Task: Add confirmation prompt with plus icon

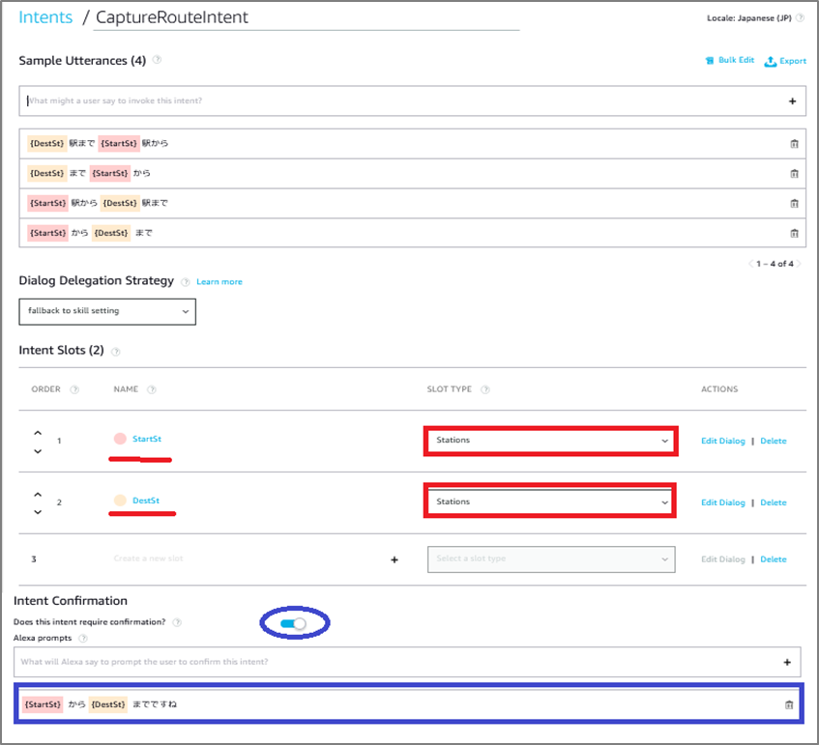Action: coord(787,663)
